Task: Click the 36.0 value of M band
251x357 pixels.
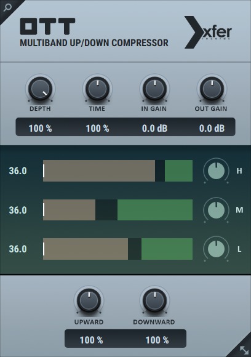Action: click(x=18, y=210)
